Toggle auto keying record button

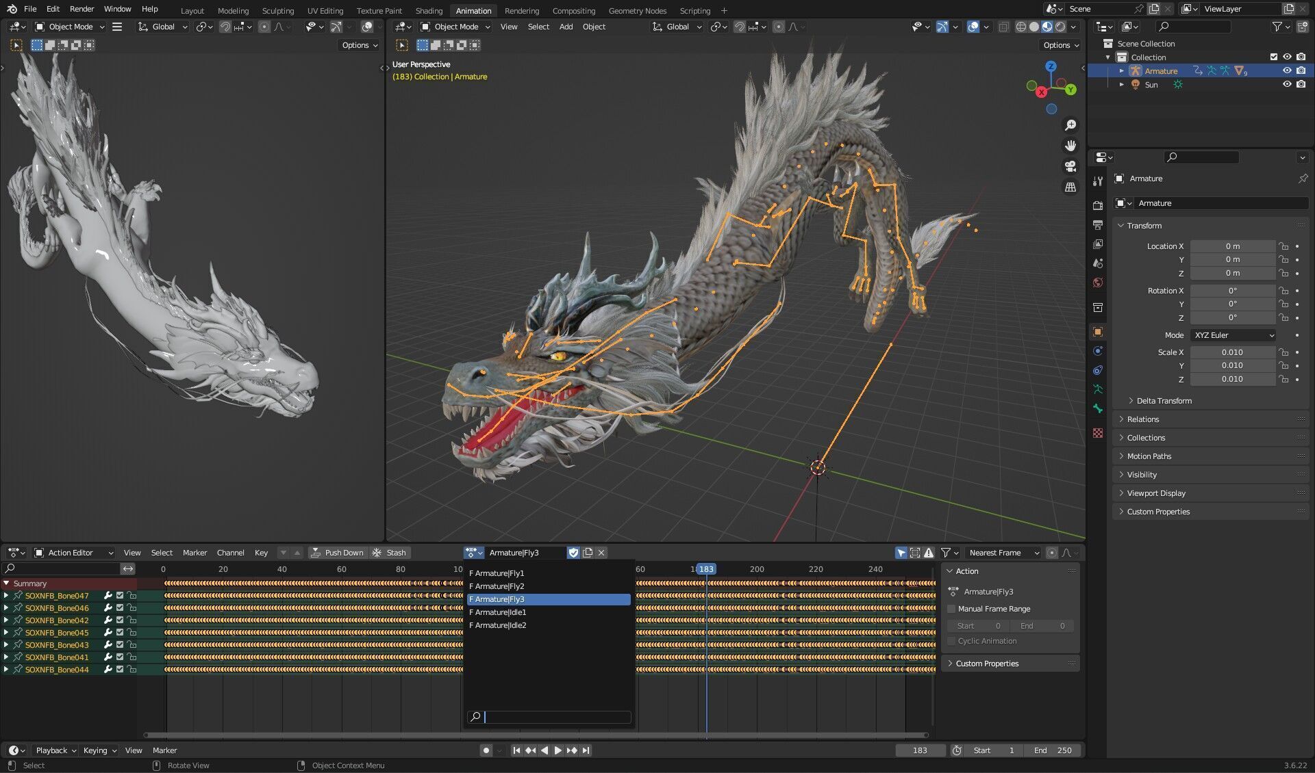[x=486, y=750]
